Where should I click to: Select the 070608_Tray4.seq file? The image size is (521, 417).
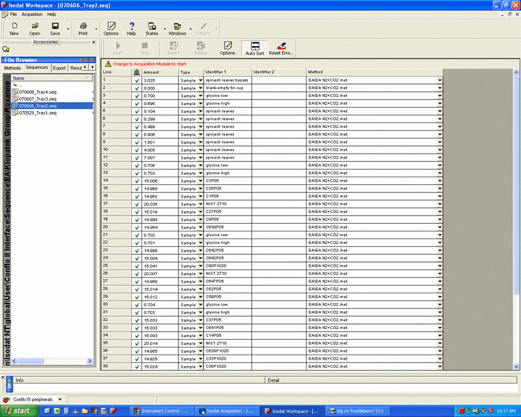[38, 92]
